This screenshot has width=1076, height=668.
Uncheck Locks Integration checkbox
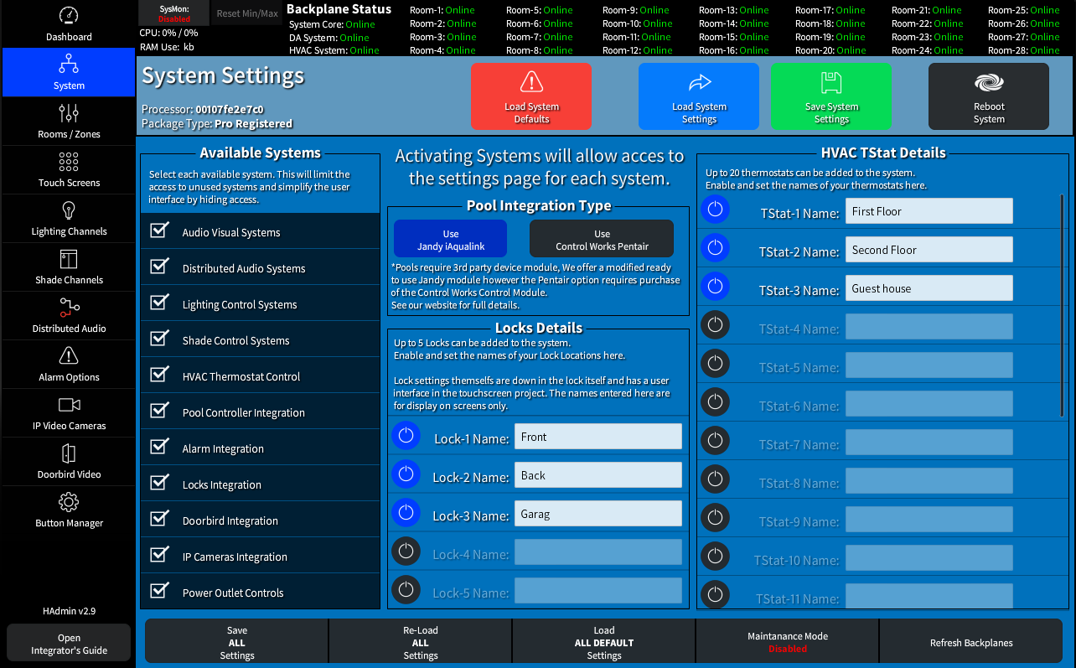click(x=159, y=483)
